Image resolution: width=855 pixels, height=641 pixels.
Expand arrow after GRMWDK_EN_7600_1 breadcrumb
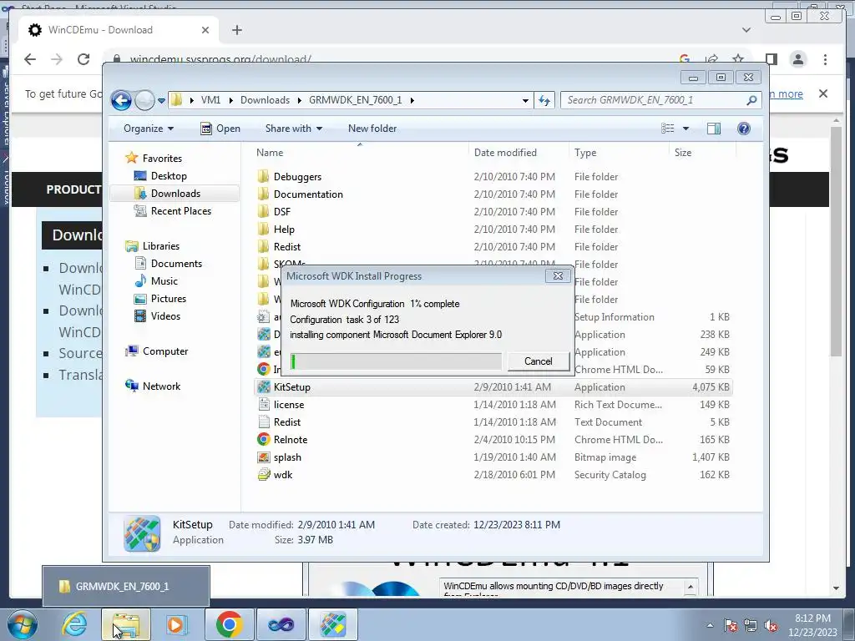(412, 101)
